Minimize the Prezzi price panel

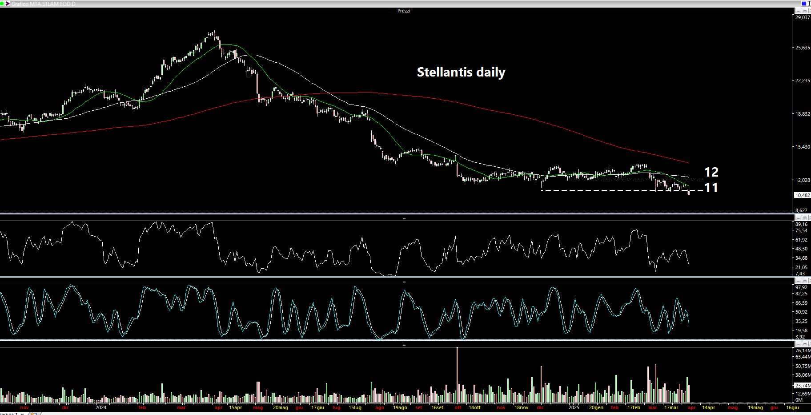coord(798,11)
